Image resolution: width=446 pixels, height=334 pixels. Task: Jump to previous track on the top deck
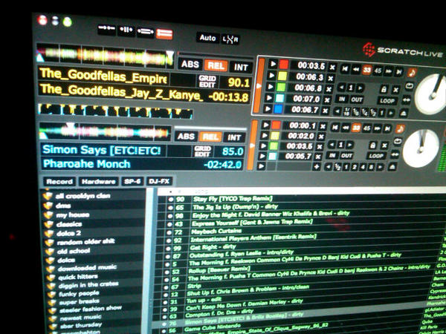(x=345, y=68)
